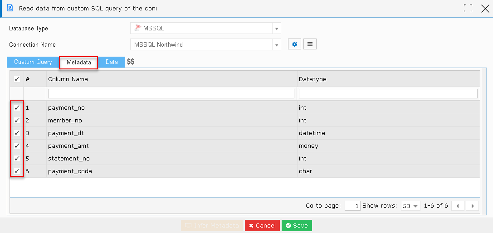The width and height of the screenshot is (493, 233).
Task: Go to the previous page arrow
Action: point(458,206)
